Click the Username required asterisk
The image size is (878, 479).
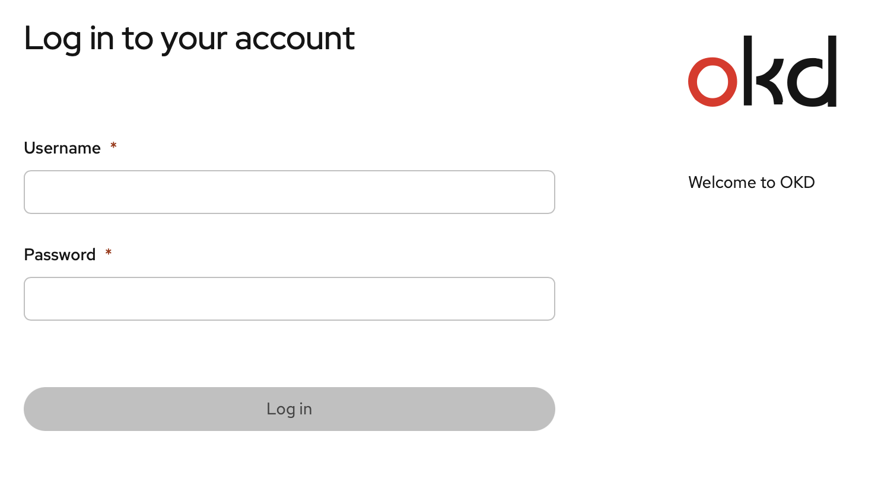(113, 147)
